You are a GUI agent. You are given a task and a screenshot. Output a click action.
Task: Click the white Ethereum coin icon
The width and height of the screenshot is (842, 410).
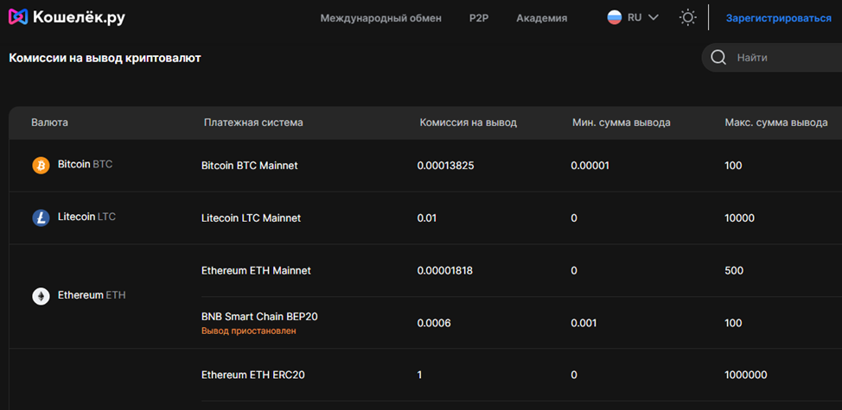click(41, 296)
